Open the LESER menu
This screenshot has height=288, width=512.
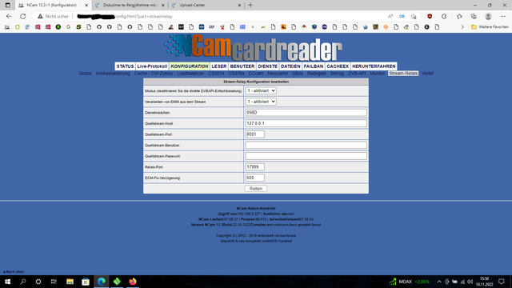[218, 66]
